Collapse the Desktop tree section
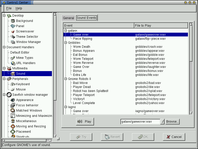This screenshot has height=149, width=198. click(x=4, y=16)
